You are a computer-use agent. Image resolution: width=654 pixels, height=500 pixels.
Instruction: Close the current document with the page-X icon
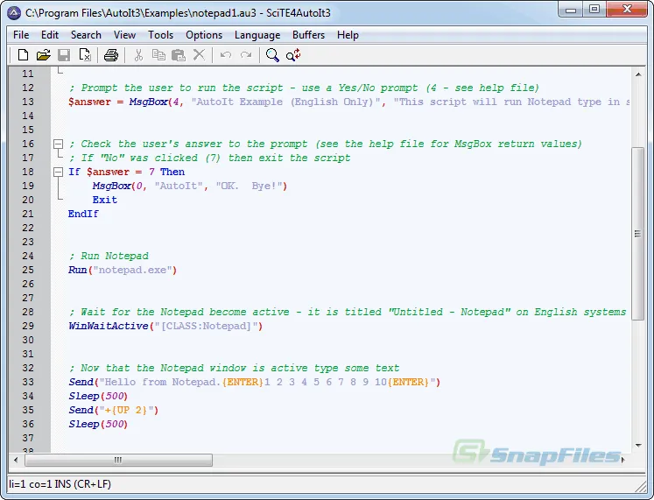(x=85, y=54)
